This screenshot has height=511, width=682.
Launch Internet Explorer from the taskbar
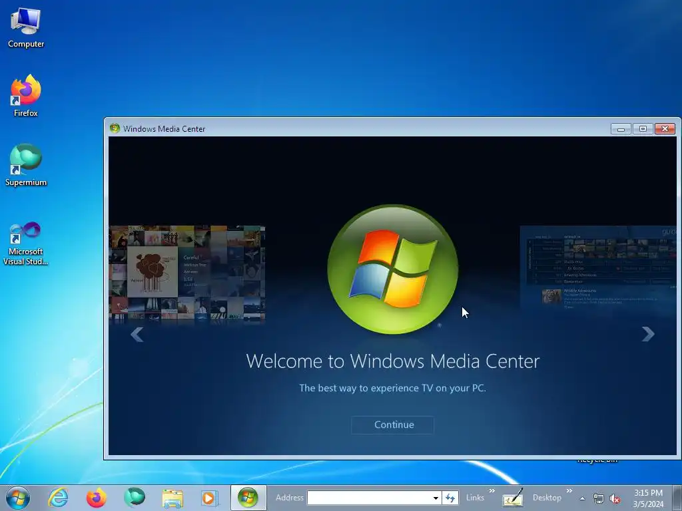point(58,498)
